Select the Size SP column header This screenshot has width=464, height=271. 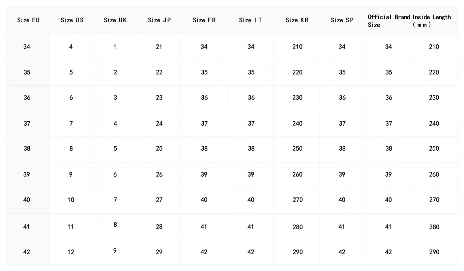[x=342, y=20]
